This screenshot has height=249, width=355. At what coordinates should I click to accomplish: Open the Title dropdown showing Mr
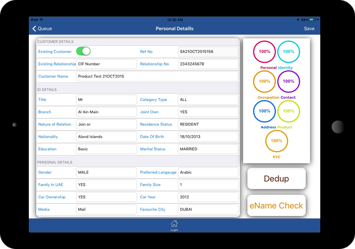click(x=106, y=99)
